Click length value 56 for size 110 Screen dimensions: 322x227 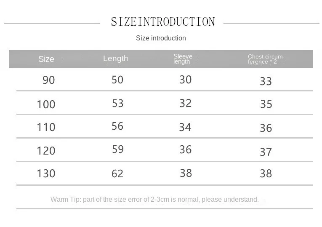[x=117, y=126]
